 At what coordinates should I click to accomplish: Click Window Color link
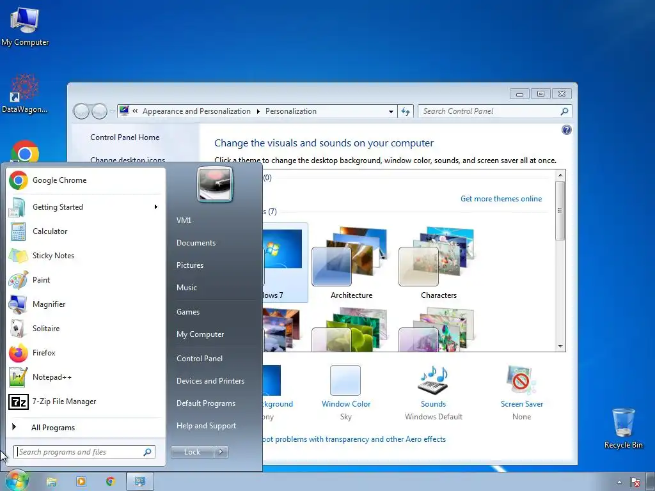coord(346,404)
